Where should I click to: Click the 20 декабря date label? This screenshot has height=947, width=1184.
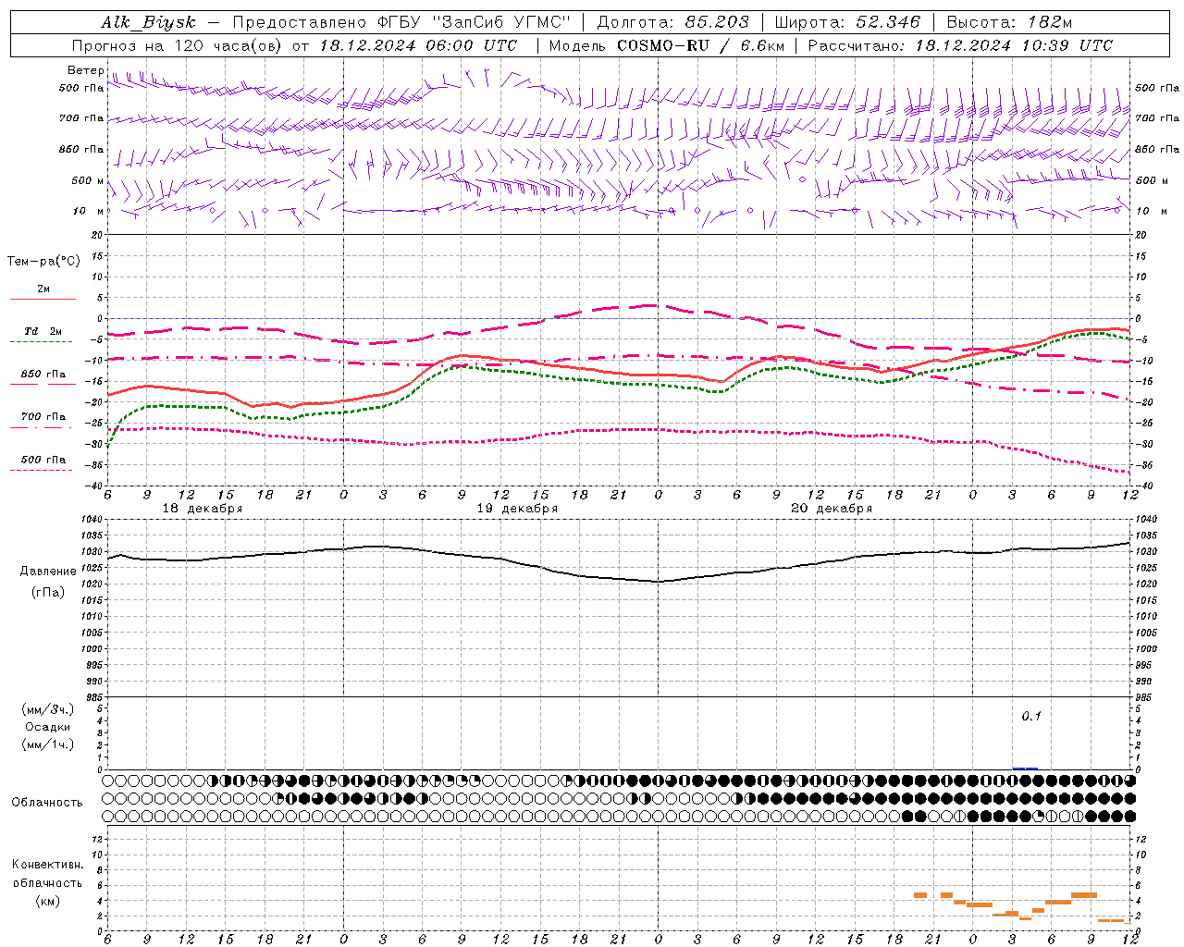click(x=832, y=509)
